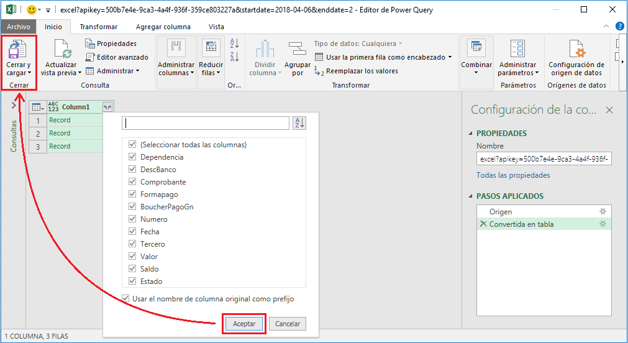Click Actualizar vista previa icon
This screenshot has width=628, height=343.
click(x=61, y=49)
